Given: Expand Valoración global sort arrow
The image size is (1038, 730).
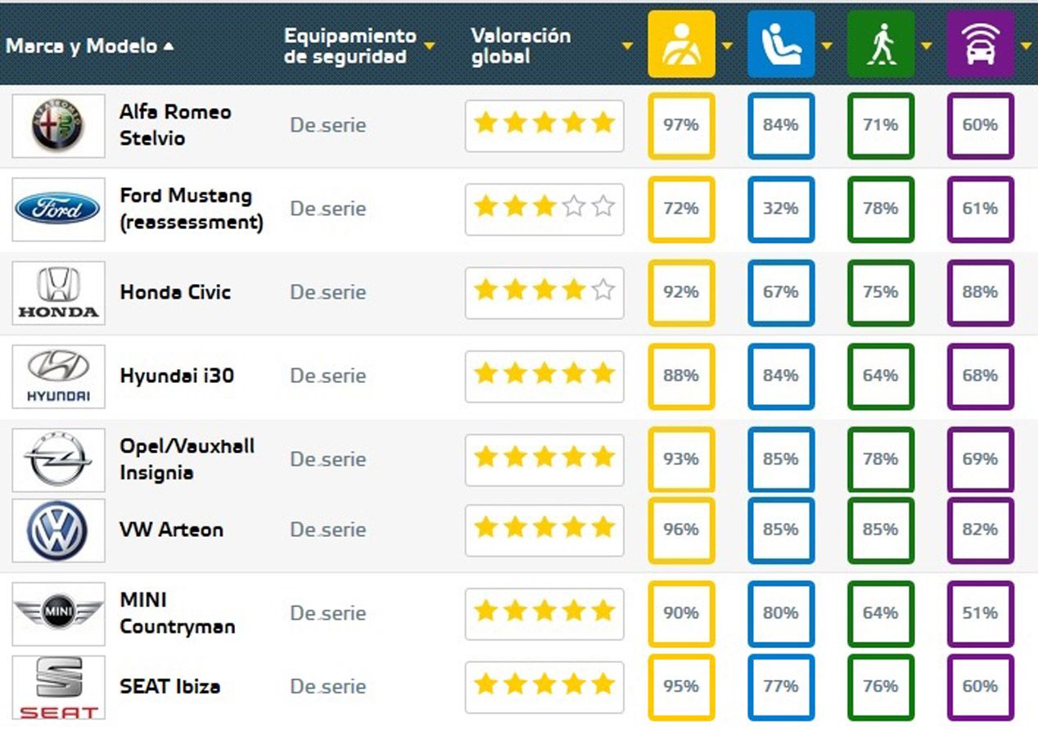Looking at the screenshot, I should [x=627, y=46].
